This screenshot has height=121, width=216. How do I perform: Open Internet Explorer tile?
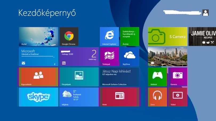tap(109, 36)
